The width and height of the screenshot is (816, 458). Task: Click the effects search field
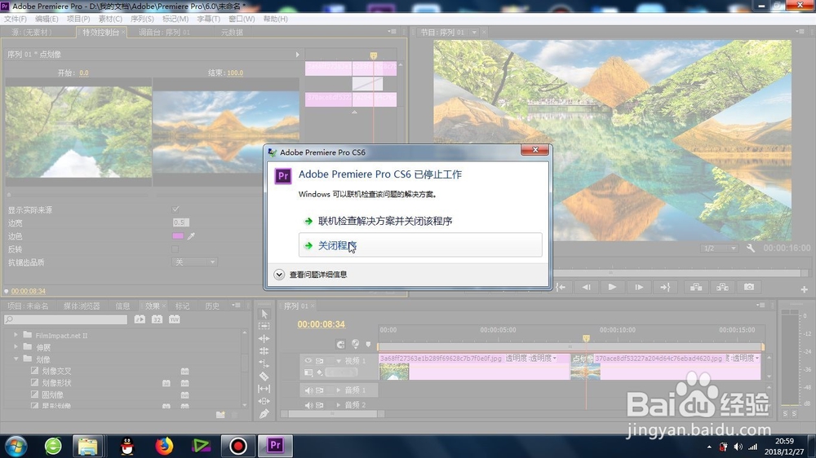pos(65,319)
